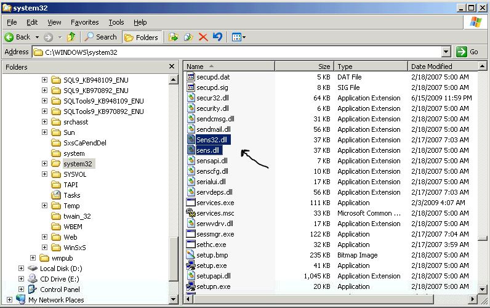The height and width of the screenshot is (308, 490).
Task: Open the Search toolbar button
Action: 101,37
